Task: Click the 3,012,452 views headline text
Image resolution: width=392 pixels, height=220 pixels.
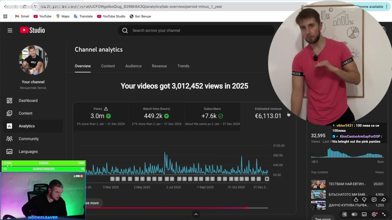Action: tap(184, 86)
